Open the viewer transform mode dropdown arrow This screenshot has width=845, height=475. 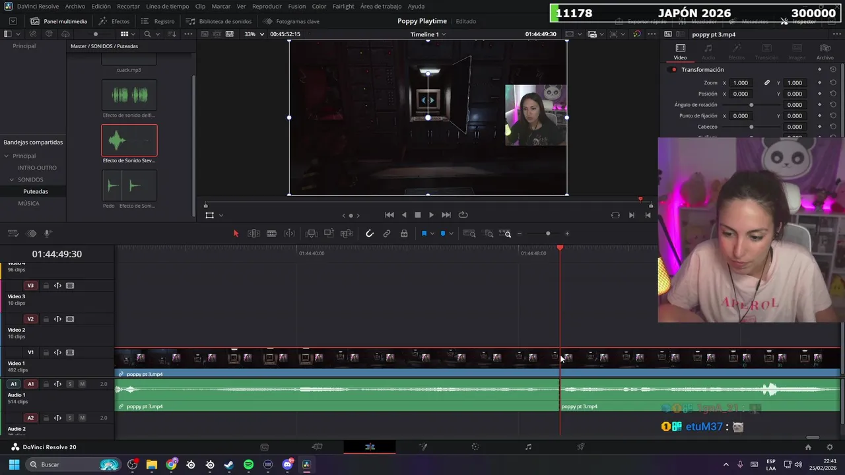tap(220, 215)
